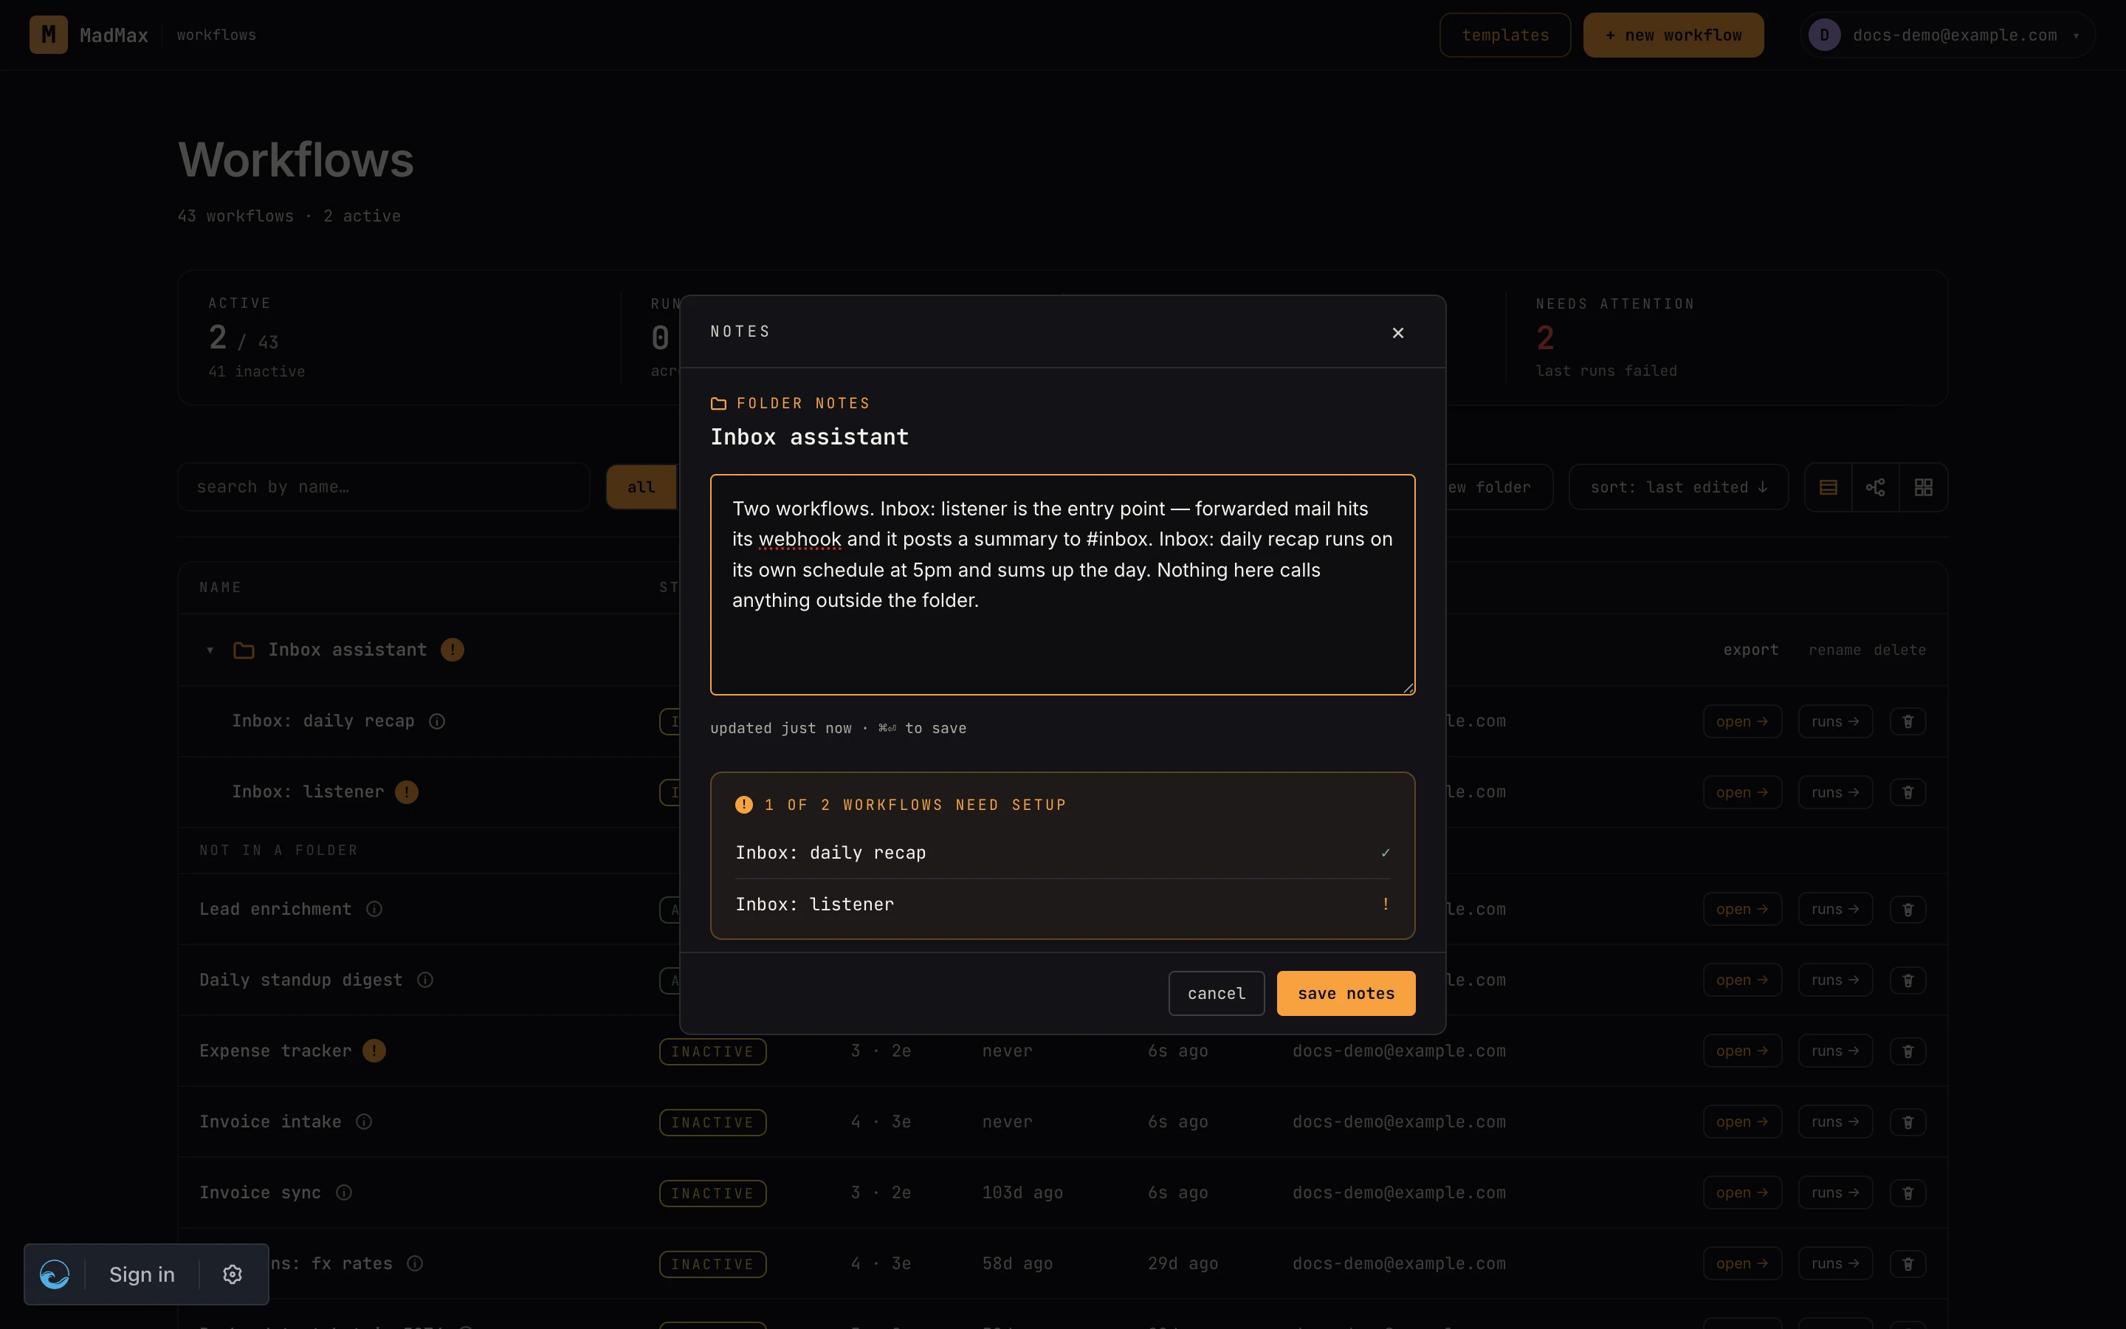The height and width of the screenshot is (1329, 2126).
Task: Switch to grid view icon
Action: point(1923,487)
